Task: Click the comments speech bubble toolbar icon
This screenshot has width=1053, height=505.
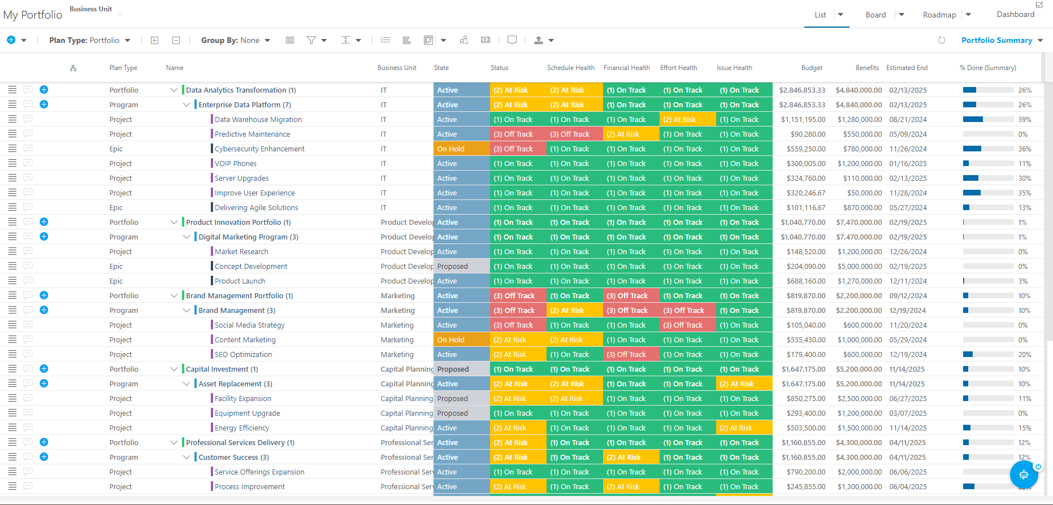Action: [512, 40]
